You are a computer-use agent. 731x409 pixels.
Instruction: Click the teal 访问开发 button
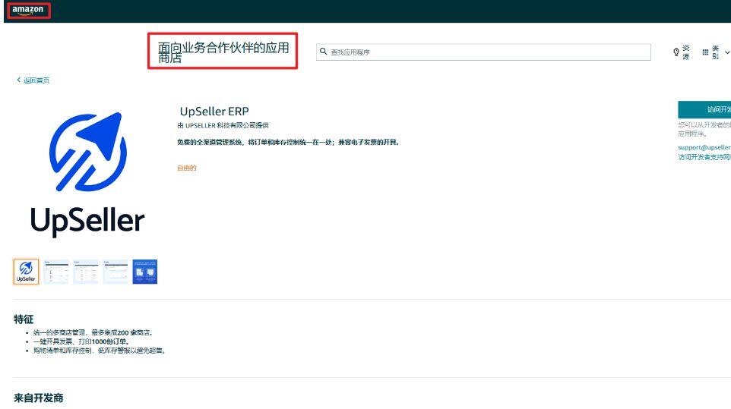[x=704, y=109]
